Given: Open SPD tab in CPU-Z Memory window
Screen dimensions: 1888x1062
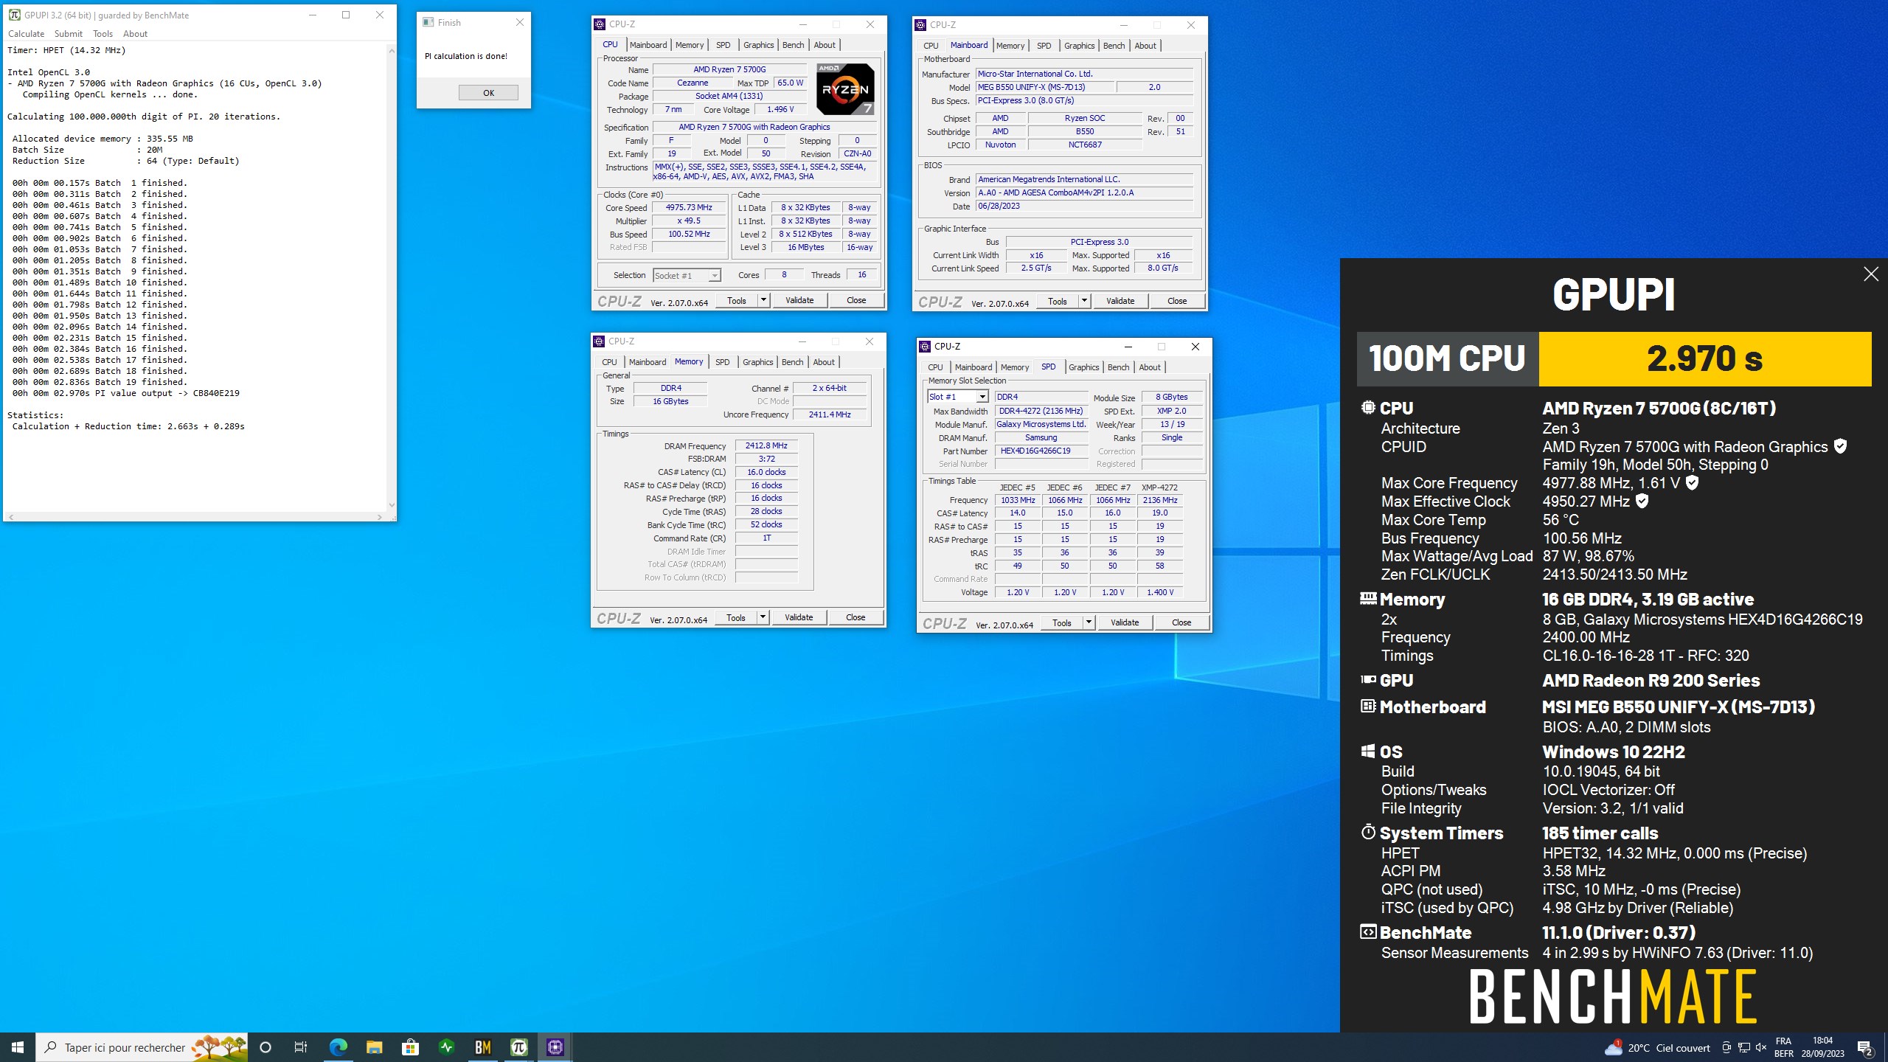Looking at the screenshot, I should click(722, 362).
